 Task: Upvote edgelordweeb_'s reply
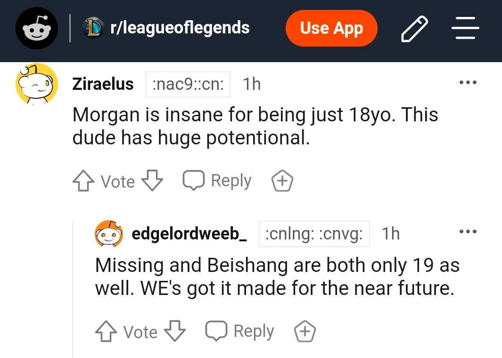[105, 332]
